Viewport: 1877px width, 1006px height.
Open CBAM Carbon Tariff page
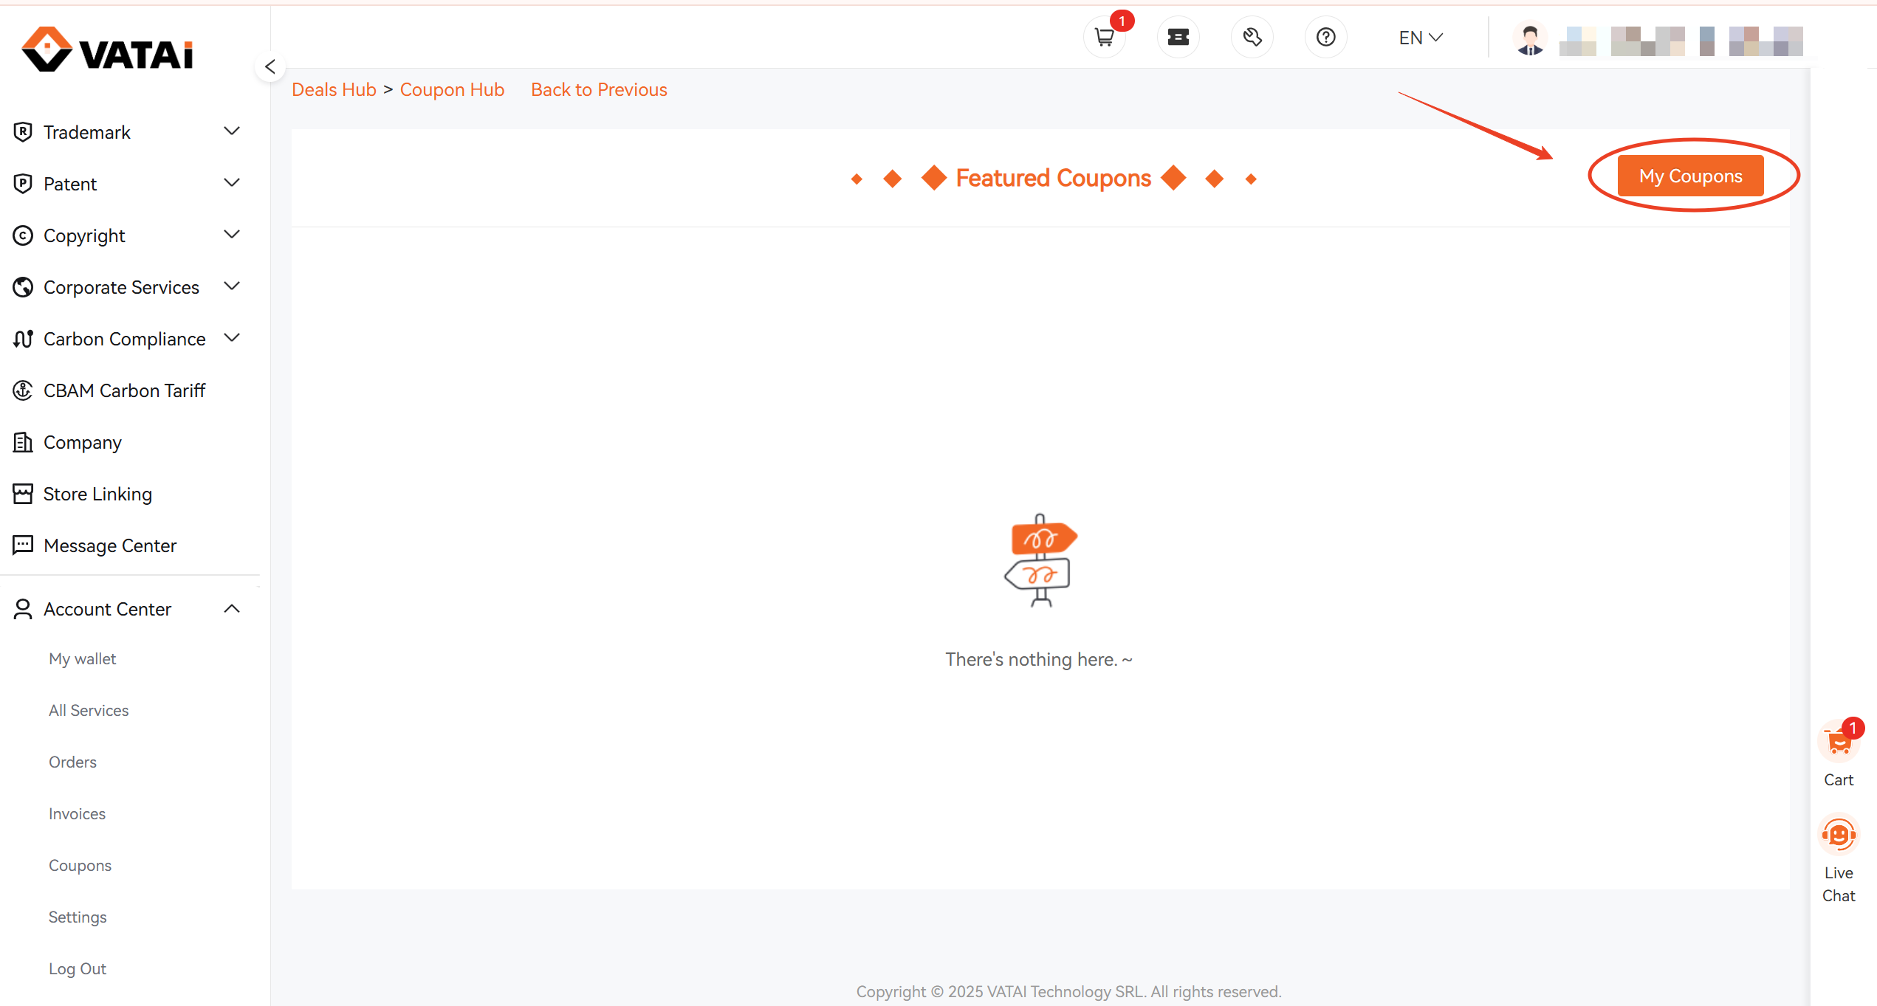click(x=124, y=390)
